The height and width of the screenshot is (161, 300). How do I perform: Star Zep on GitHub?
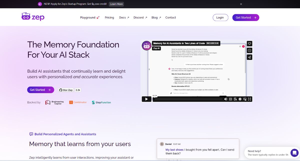[x=66, y=90]
